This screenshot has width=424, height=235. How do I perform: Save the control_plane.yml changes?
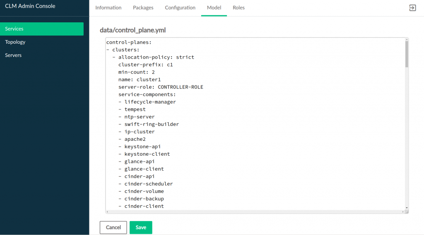point(141,228)
